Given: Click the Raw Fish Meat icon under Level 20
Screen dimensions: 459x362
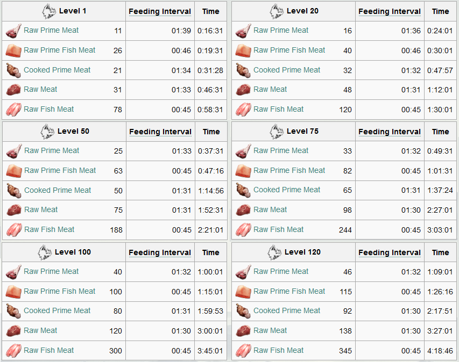Looking at the screenshot, I should 243,110.
